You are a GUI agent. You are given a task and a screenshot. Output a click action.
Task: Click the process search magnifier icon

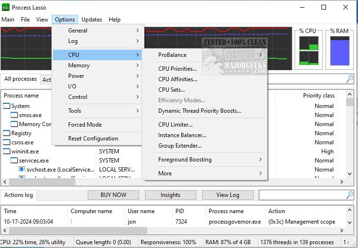tap(349, 79)
